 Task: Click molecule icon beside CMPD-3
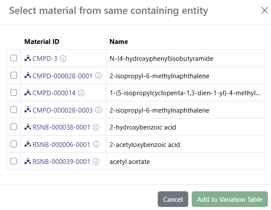pos(27,58)
